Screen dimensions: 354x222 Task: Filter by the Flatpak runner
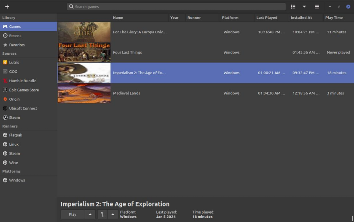[29, 135]
